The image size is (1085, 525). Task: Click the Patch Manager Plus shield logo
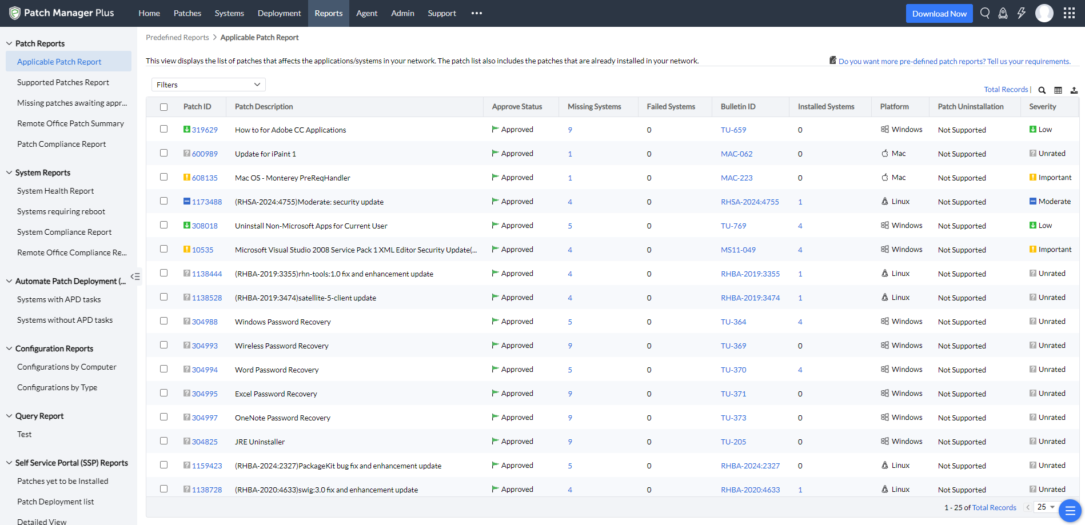point(14,13)
